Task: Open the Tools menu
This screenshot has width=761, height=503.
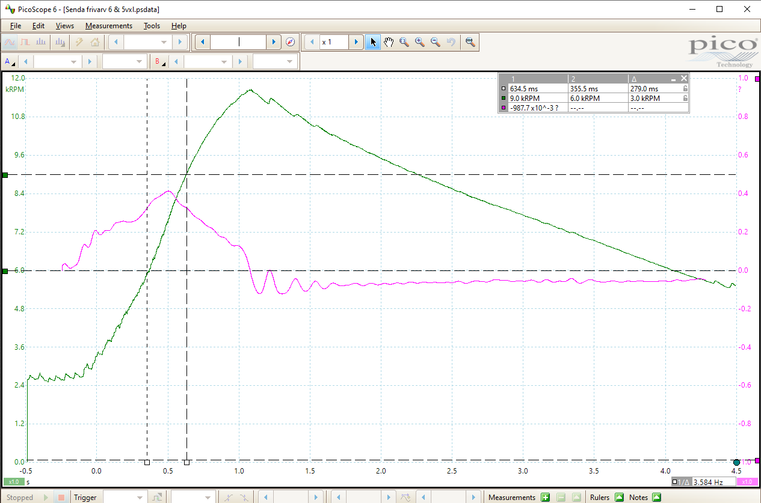Action: (152, 26)
